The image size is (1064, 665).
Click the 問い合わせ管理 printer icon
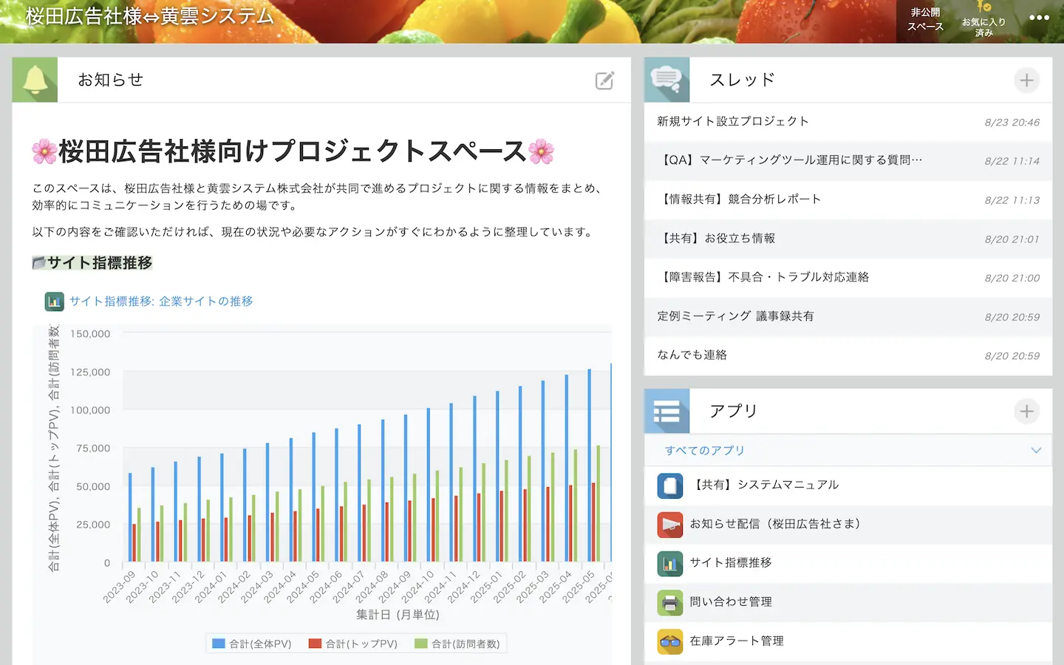pyautogui.click(x=669, y=602)
